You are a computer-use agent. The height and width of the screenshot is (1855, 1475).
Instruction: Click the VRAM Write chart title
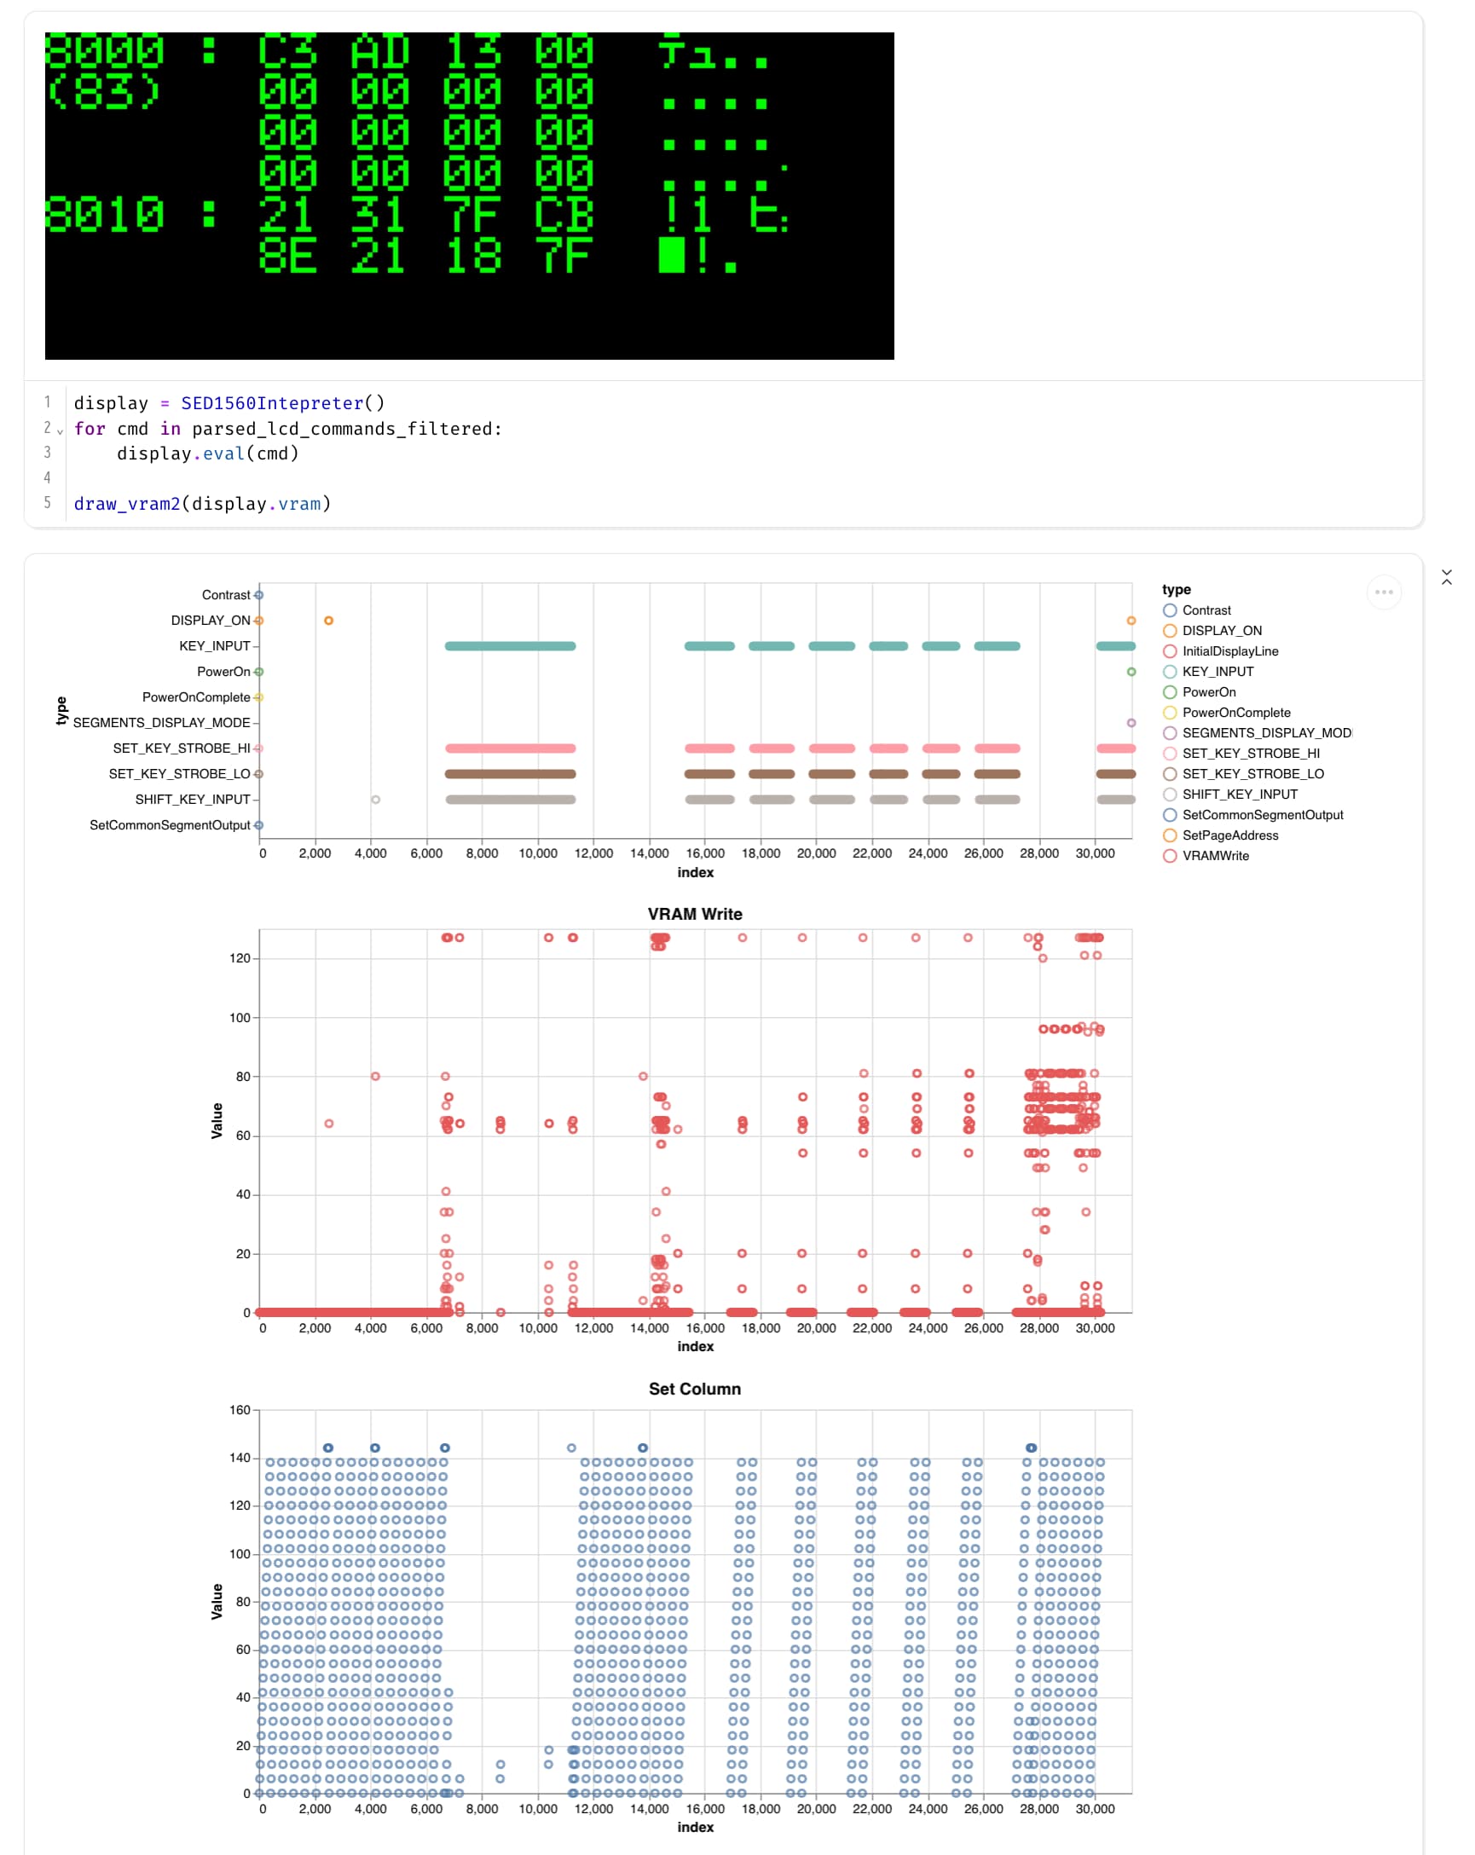pyautogui.click(x=695, y=914)
